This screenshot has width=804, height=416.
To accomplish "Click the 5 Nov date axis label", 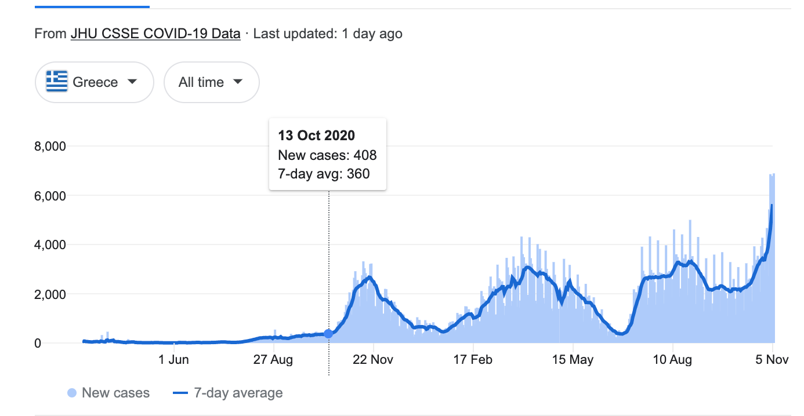I will pos(772,360).
